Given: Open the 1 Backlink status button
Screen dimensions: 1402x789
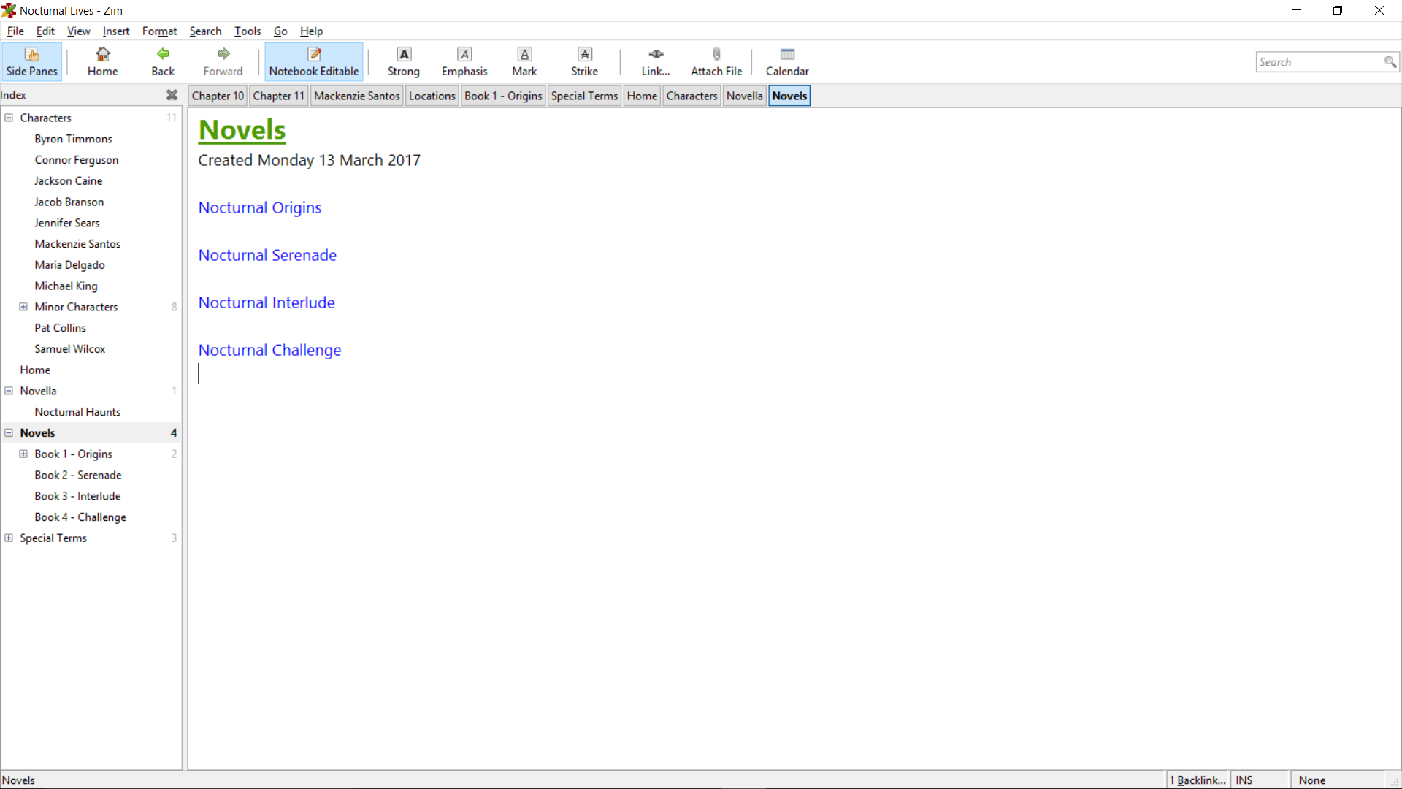Looking at the screenshot, I should 1198,780.
